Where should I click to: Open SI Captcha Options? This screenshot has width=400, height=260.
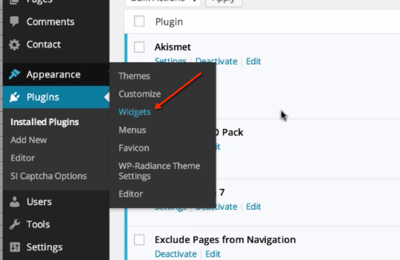[x=49, y=176]
